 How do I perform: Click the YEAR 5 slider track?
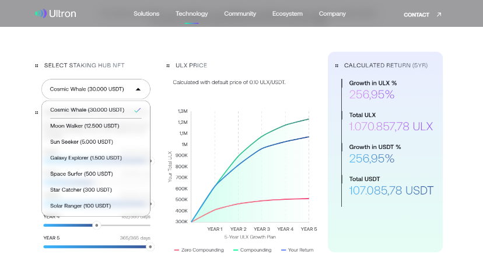(97, 247)
